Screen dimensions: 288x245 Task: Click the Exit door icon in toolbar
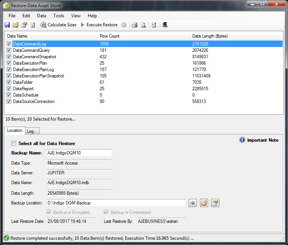point(165,25)
